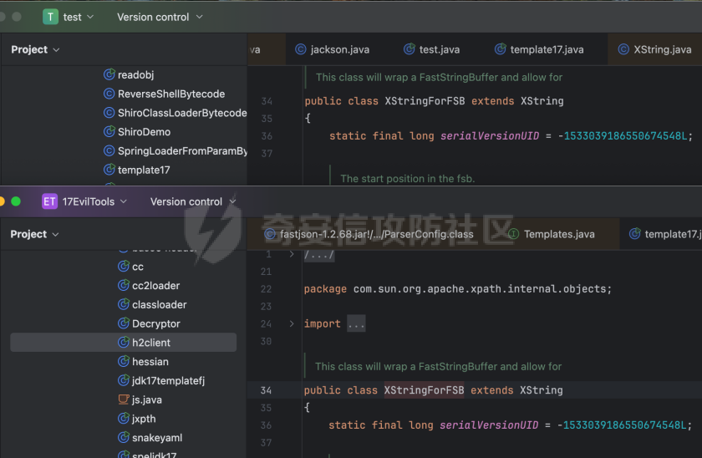The image size is (702, 458).
Task: Switch to Templates.java tab
Action: click(x=552, y=234)
